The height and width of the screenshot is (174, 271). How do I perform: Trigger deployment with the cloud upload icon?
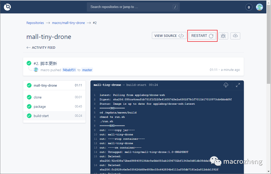(x=235, y=36)
